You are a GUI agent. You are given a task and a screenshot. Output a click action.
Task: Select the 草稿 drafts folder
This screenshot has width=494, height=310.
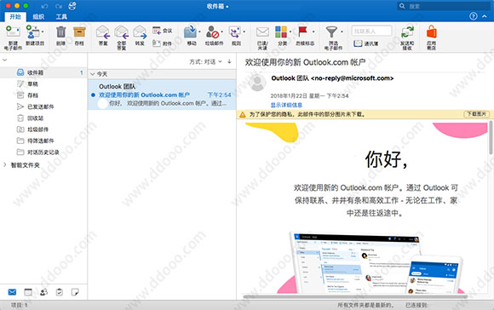point(43,84)
